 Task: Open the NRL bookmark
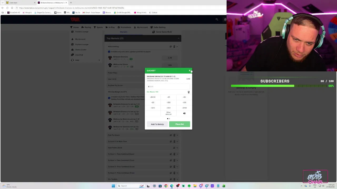pyautogui.click(x=67, y=13)
